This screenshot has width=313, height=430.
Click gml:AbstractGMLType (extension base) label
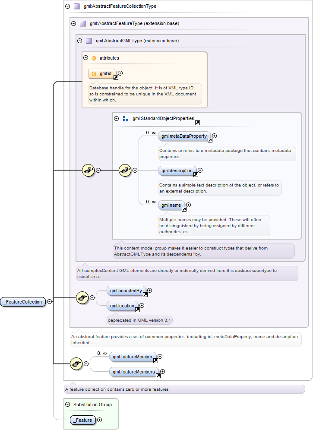tap(137, 41)
